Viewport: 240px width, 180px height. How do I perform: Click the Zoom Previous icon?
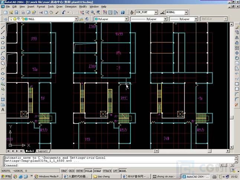tap(98, 12)
